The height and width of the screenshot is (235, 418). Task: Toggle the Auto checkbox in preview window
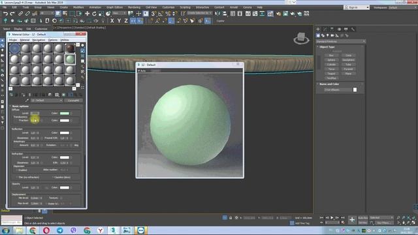[x=139, y=70]
